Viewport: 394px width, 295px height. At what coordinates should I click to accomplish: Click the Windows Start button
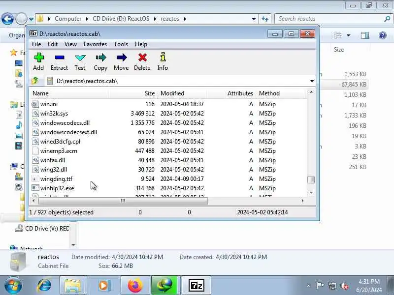click(x=13, y=286)
